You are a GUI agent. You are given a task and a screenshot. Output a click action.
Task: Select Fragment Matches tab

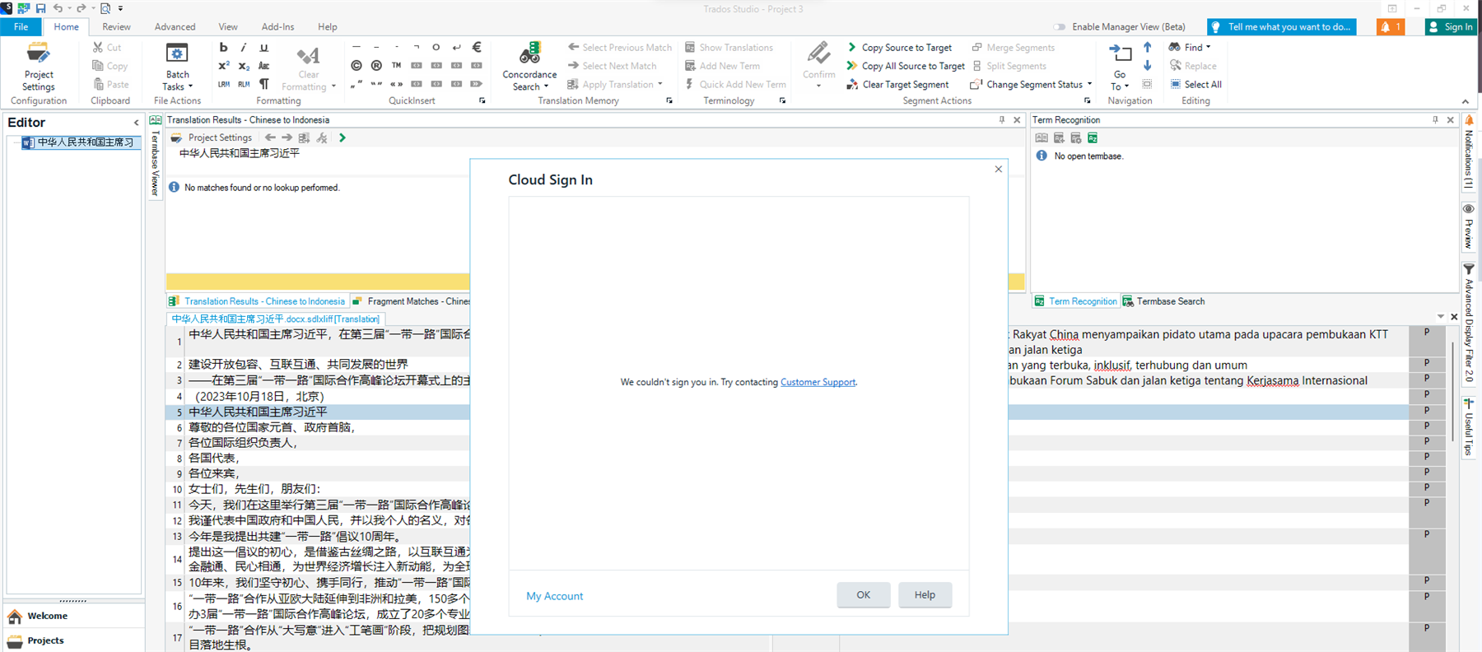[x=411, y=301]
